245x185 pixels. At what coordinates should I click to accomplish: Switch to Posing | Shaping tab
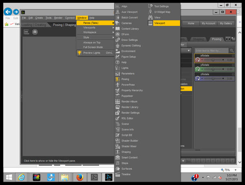pyautogui.click(x=65, y=25)
